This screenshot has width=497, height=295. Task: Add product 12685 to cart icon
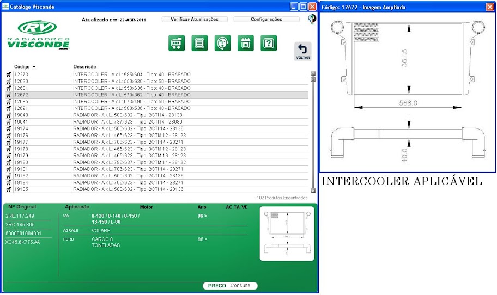[9, 102]
